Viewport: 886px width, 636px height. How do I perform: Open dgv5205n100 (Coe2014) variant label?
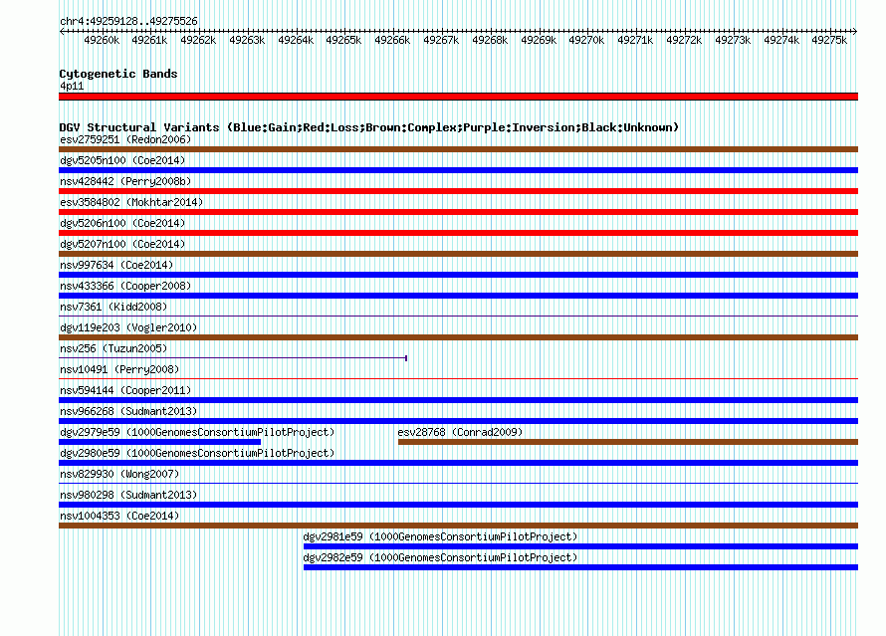click(x=122, y=160)
